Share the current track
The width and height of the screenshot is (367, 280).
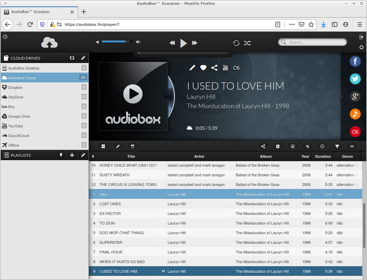214,68
